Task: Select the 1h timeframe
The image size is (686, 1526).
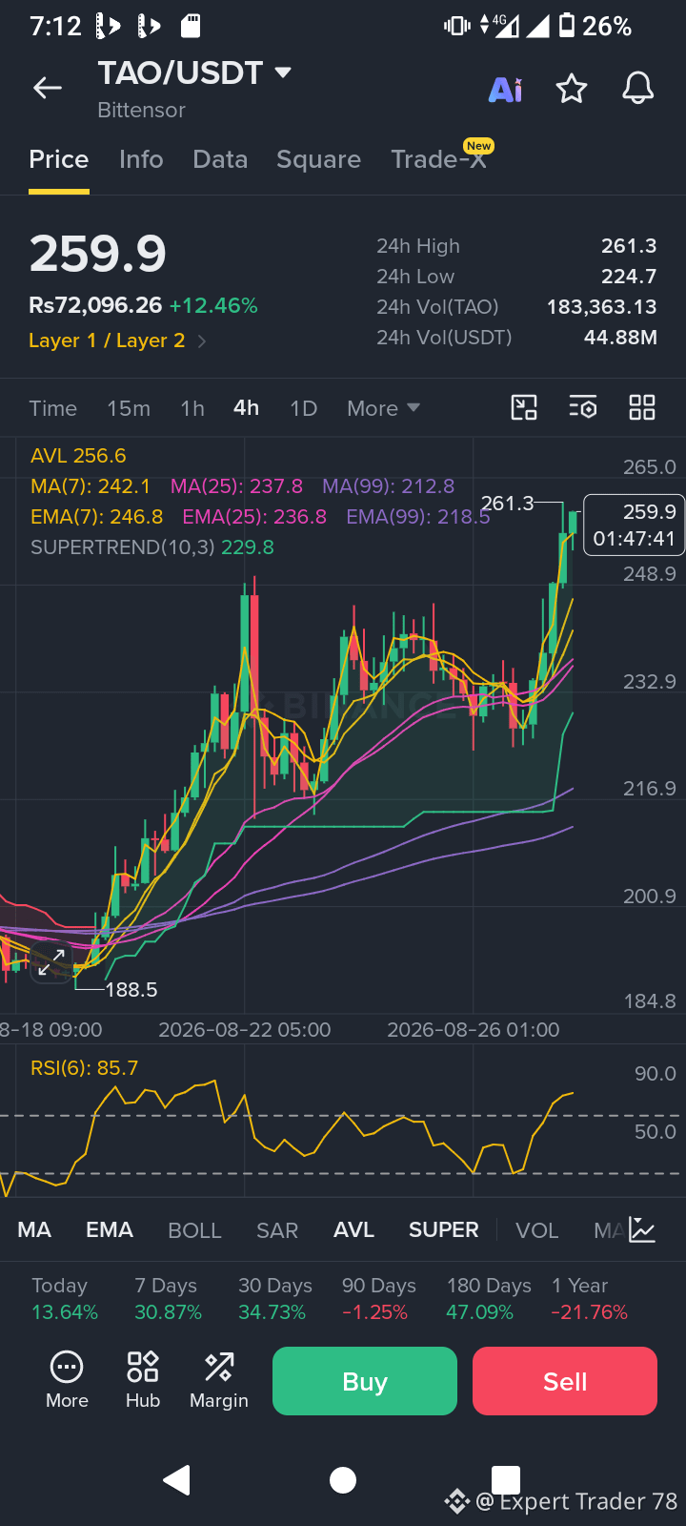Action: 192,408
